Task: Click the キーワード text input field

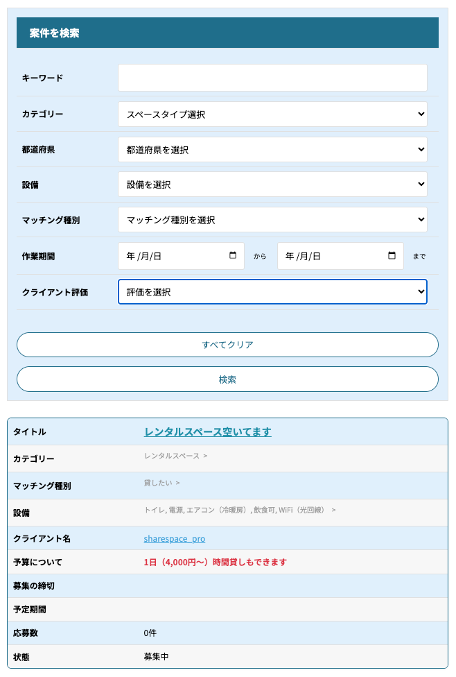Action: point(272,78)
